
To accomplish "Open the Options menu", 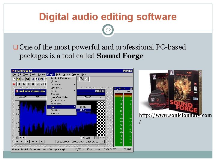I will [67, 74].
